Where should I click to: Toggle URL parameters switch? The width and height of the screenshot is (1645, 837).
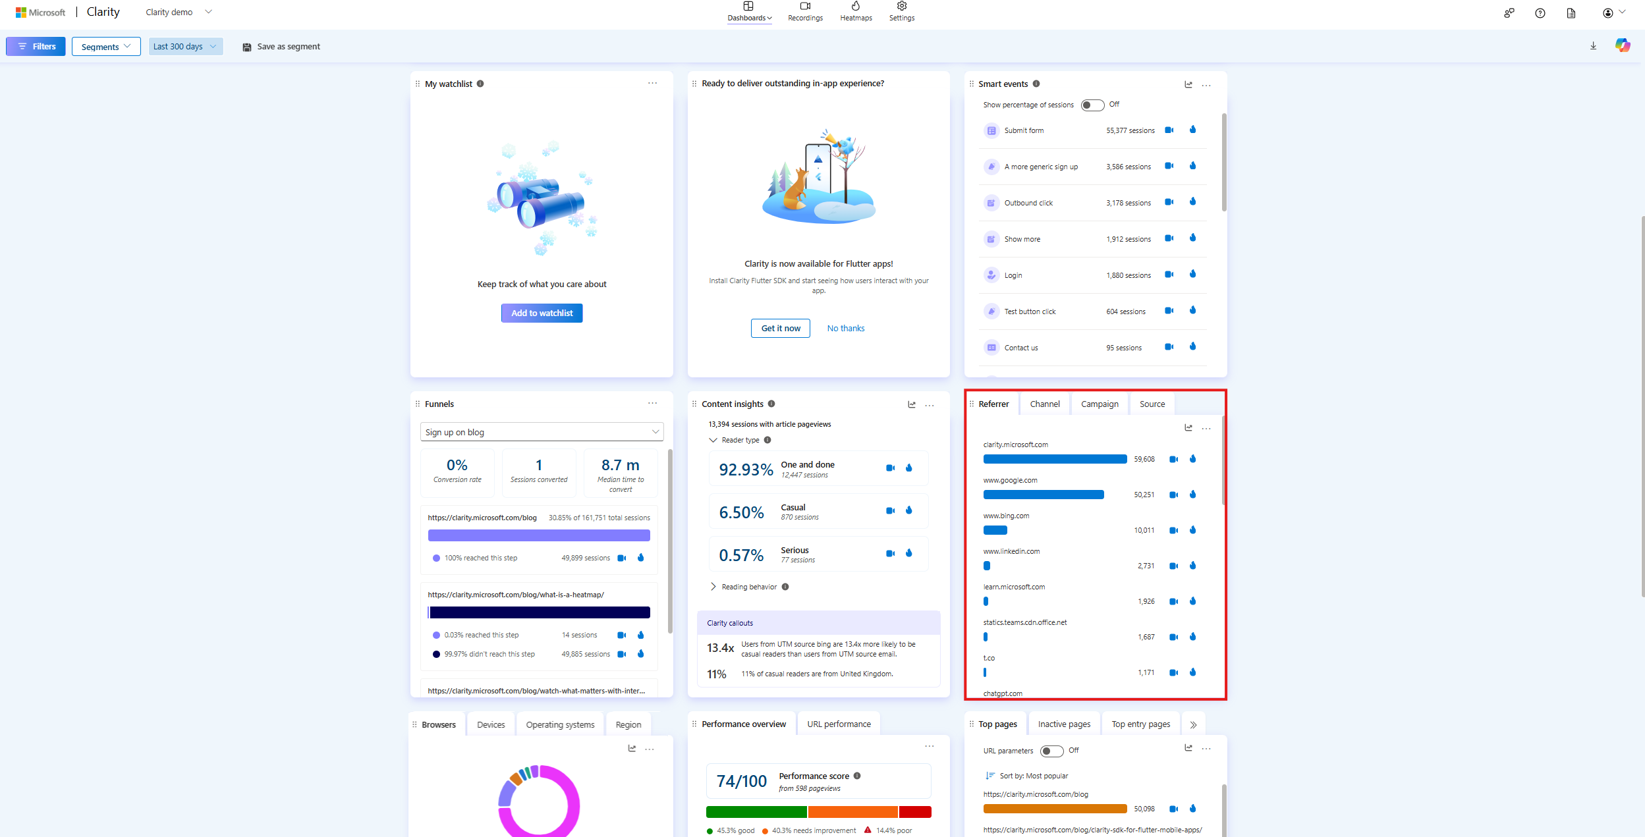(1051, 751)
